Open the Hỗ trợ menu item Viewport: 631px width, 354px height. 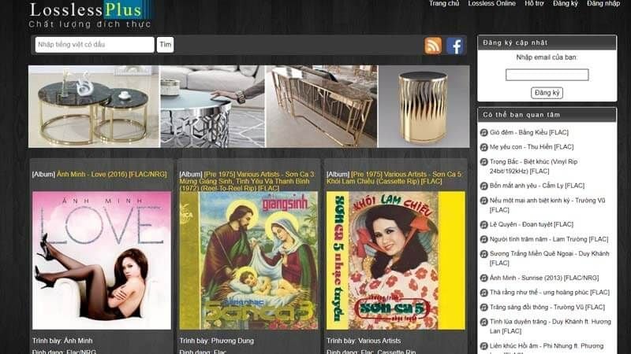click(x=534, y=3)
